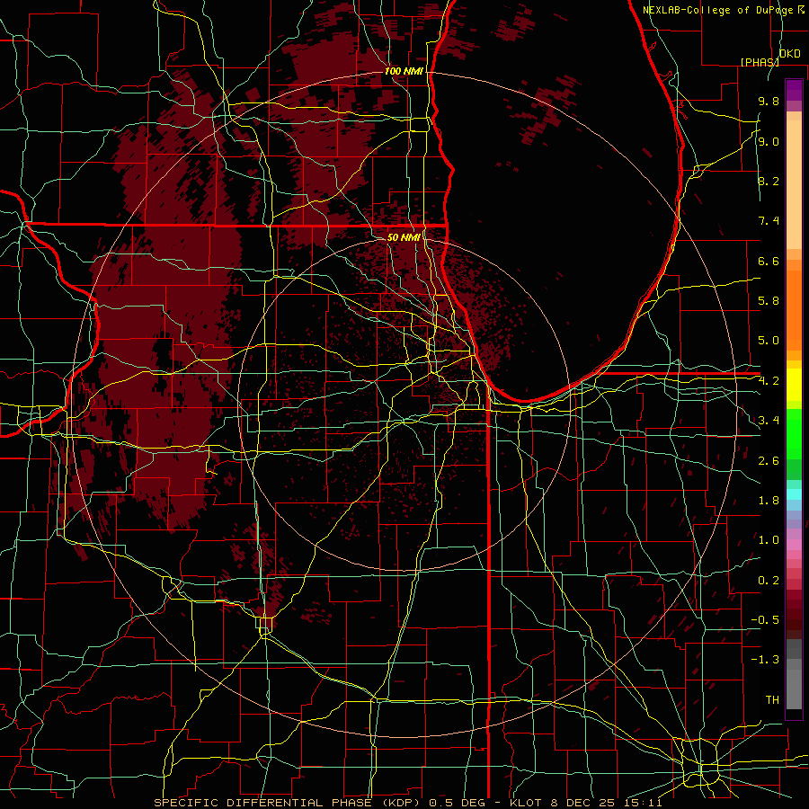This screenshot has height=809, width=809.
Task: Click the TH label on the color scale
Action: [x=772, y=700]
